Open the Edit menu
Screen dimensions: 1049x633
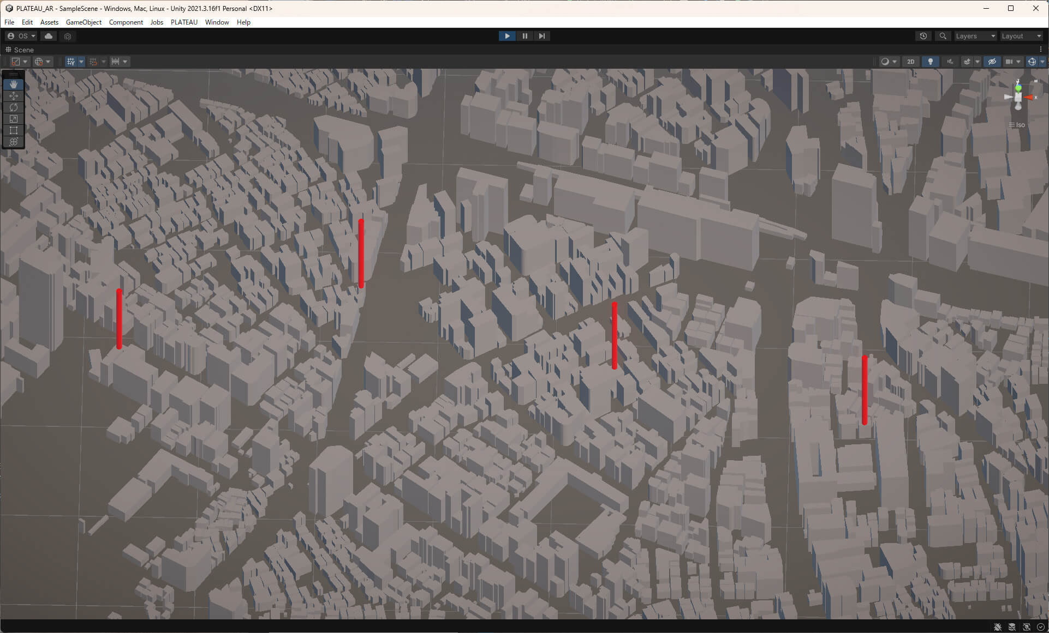[x=27, y=22]
